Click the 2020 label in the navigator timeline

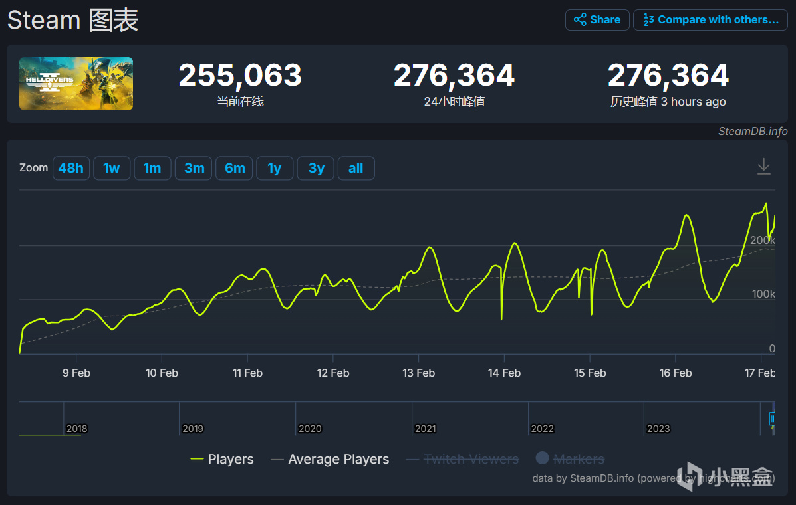[x=310, y=429]
